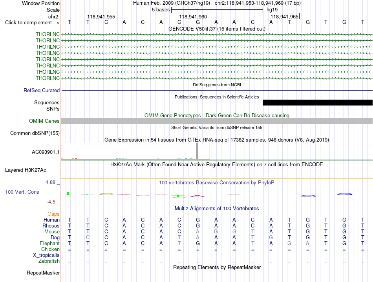Click the gray OMIM Genes item bar
Viewport: 373px width, 282px height.
coord(217,121)
